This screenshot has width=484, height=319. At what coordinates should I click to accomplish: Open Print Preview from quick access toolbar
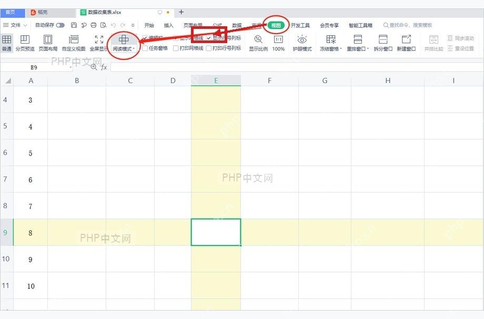[x=104, y=25]
